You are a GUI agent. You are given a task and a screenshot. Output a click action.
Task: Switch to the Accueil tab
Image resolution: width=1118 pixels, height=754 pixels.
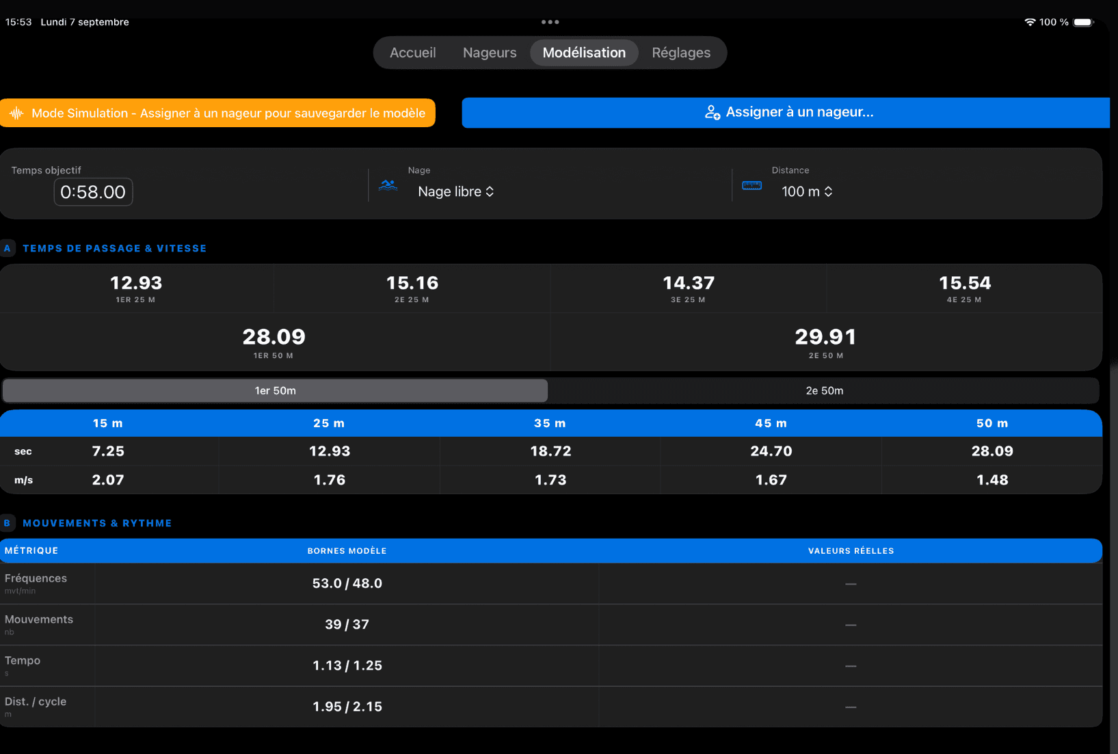coord(413,53)
